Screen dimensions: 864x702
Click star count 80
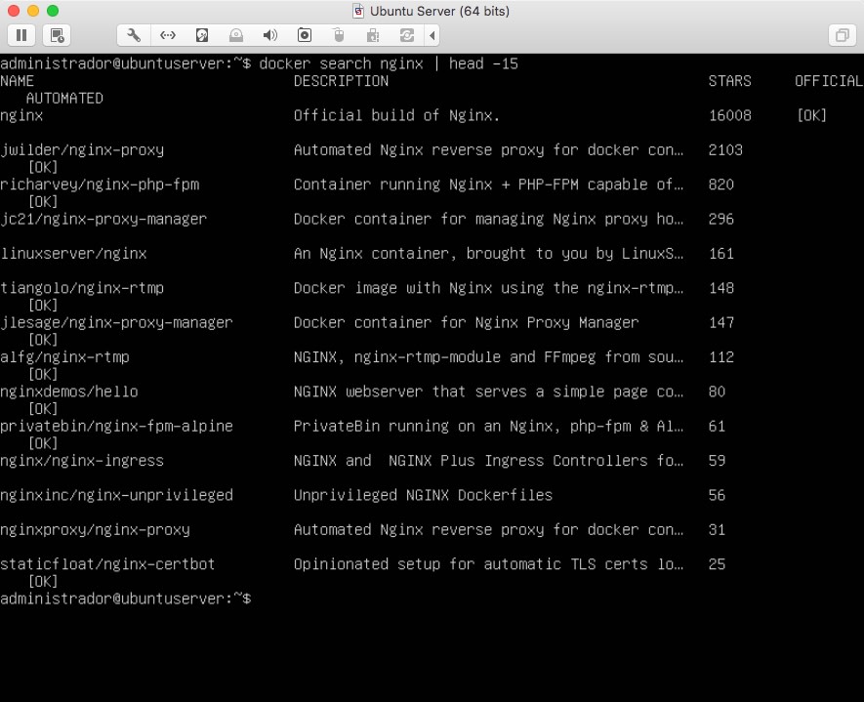tap(717, 392)
